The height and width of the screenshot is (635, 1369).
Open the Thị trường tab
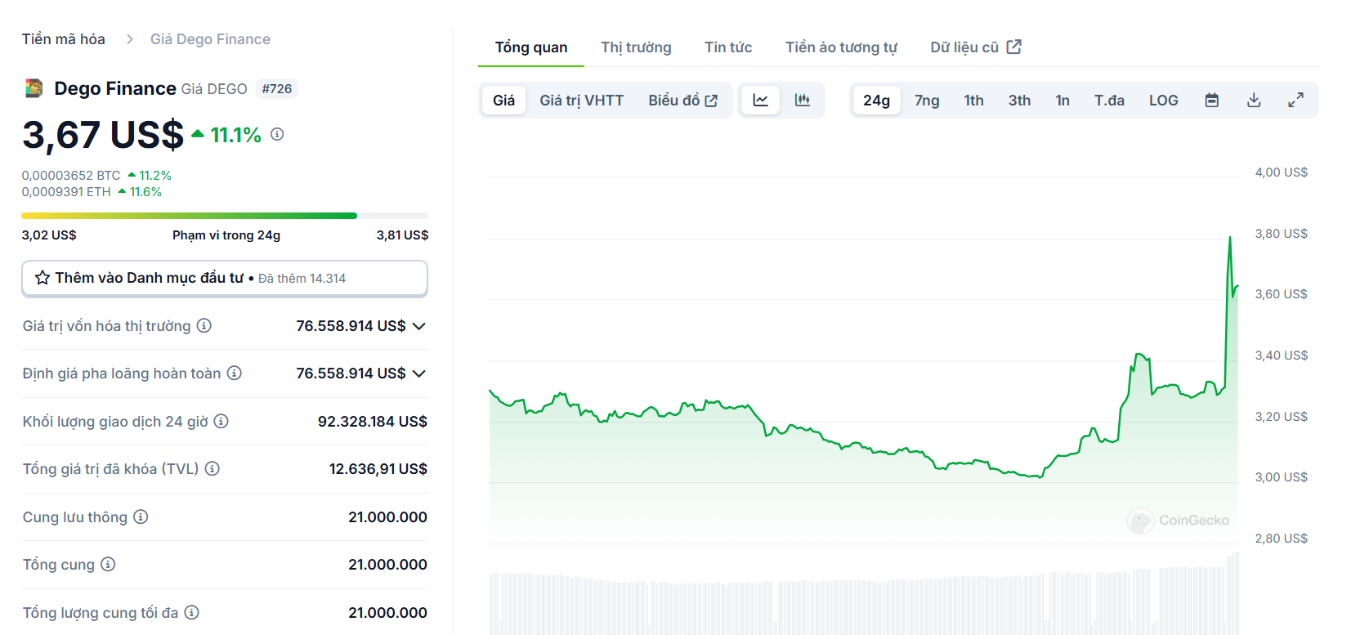636,47
